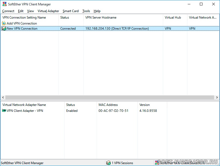Viewport: 220px width, 166px height.
Task: Click MAC address 00-AC-97-D2-70-51
Action: 113,111
